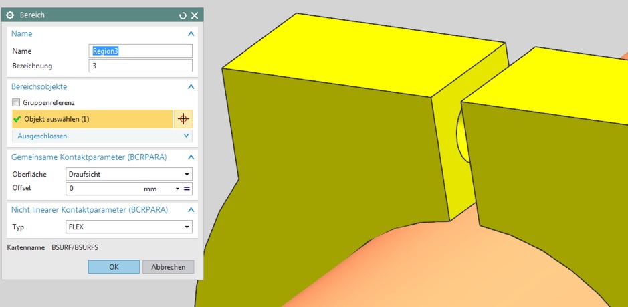Reset the Bereich dialog with the circular arrow

tap(183, 15)
